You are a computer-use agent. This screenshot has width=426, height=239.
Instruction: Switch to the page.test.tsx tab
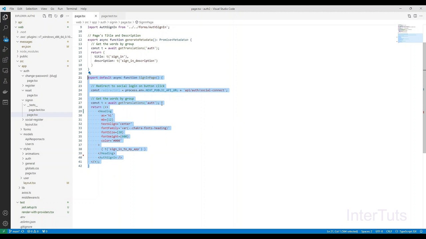[x=109, y=16]
